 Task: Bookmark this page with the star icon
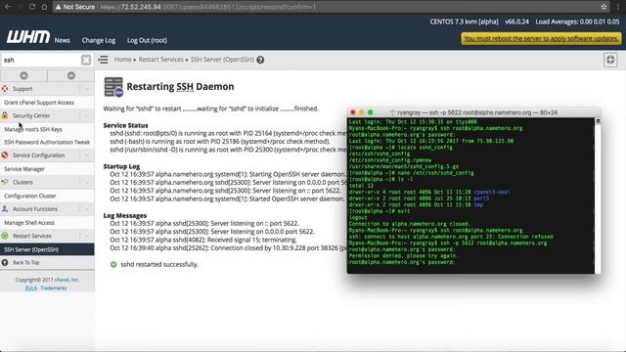(x=604, y=7)
